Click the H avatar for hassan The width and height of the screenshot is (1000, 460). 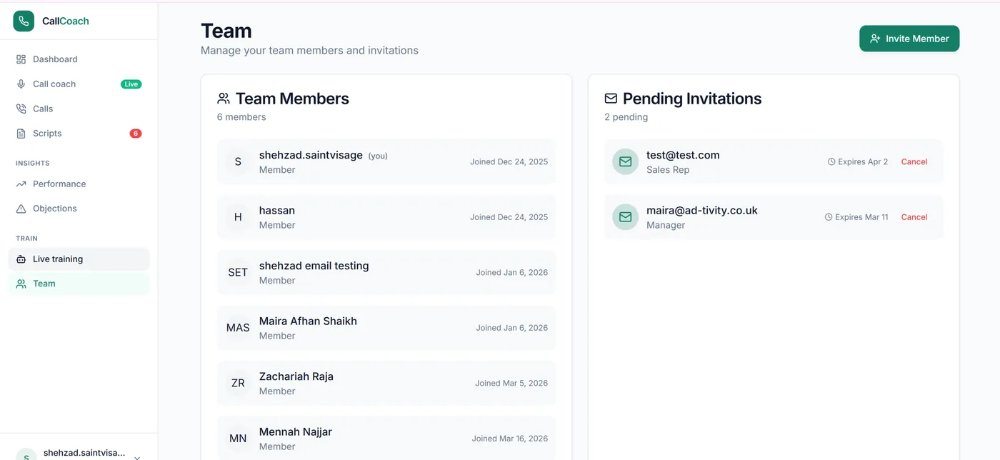point(238,217)
